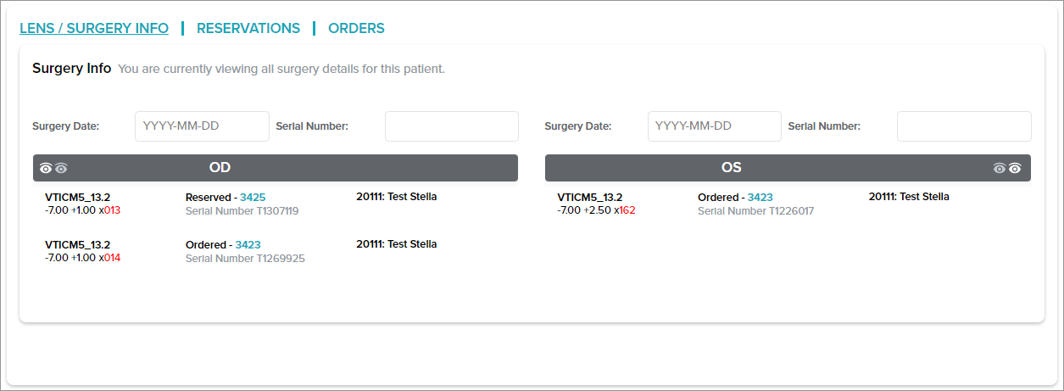Select the OD header bar
Image resolution: width=1064 pixels, height=391 pixels.
coord(275,168)
